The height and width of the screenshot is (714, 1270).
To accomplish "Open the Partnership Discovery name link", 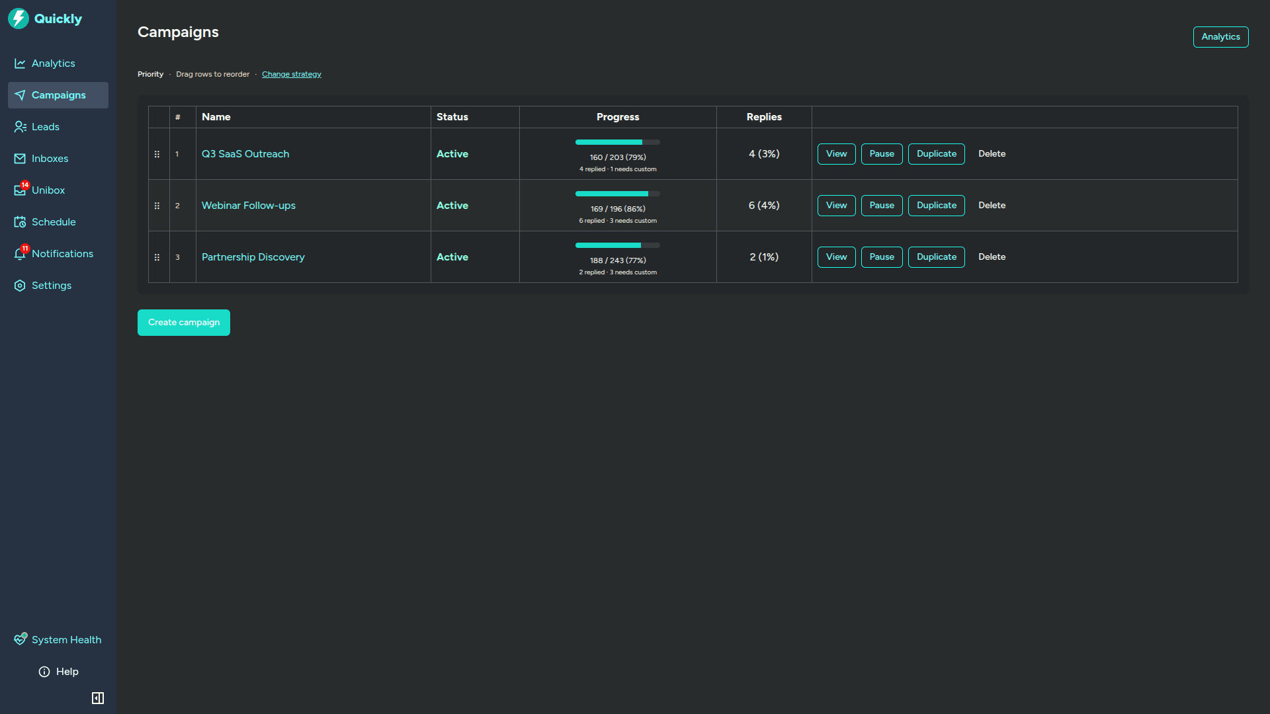I will pos(253,257).
